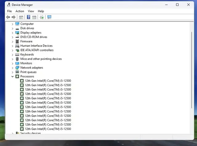Expand the Network adapters node
Viewport: 197px width, 146px height.
(x=12, y=68)
